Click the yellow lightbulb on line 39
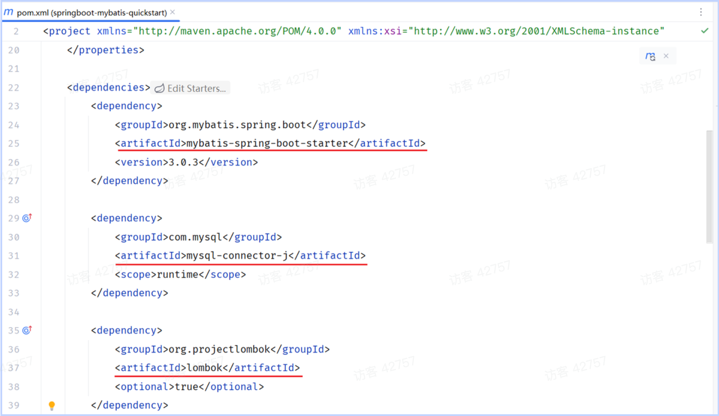 pyautogui.click(x=52, y=405)
